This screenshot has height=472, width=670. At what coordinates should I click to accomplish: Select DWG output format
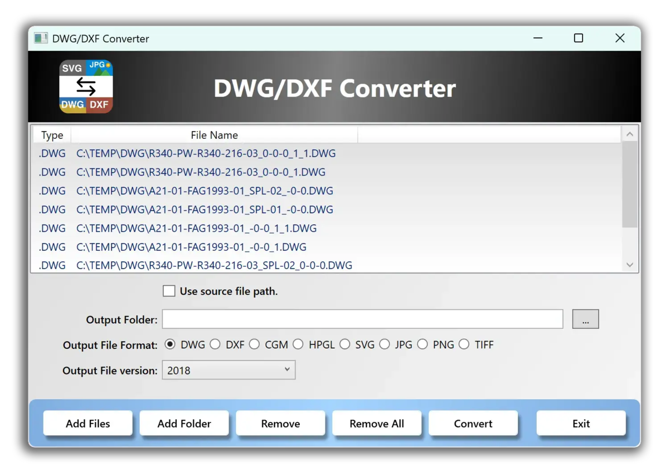tap(170, 344)
